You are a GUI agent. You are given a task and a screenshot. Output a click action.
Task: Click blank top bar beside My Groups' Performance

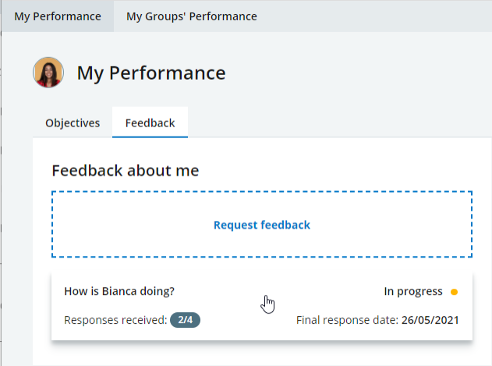coord(374,16)
